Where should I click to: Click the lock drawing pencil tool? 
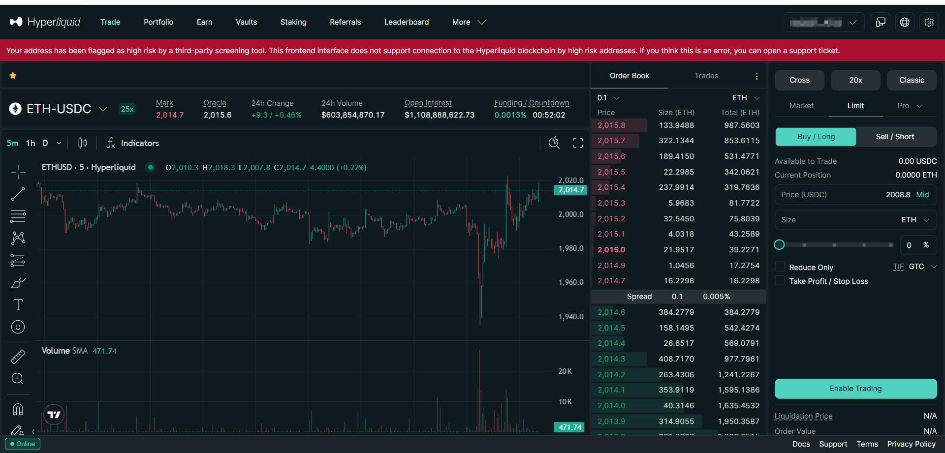point(18,430)
